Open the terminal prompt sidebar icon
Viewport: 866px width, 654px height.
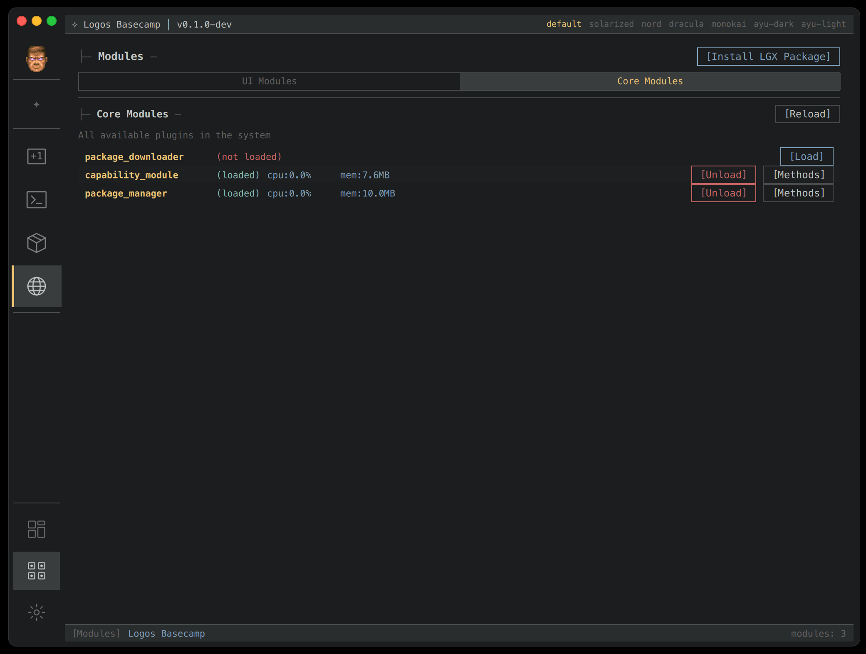click(x=37, y=200)
